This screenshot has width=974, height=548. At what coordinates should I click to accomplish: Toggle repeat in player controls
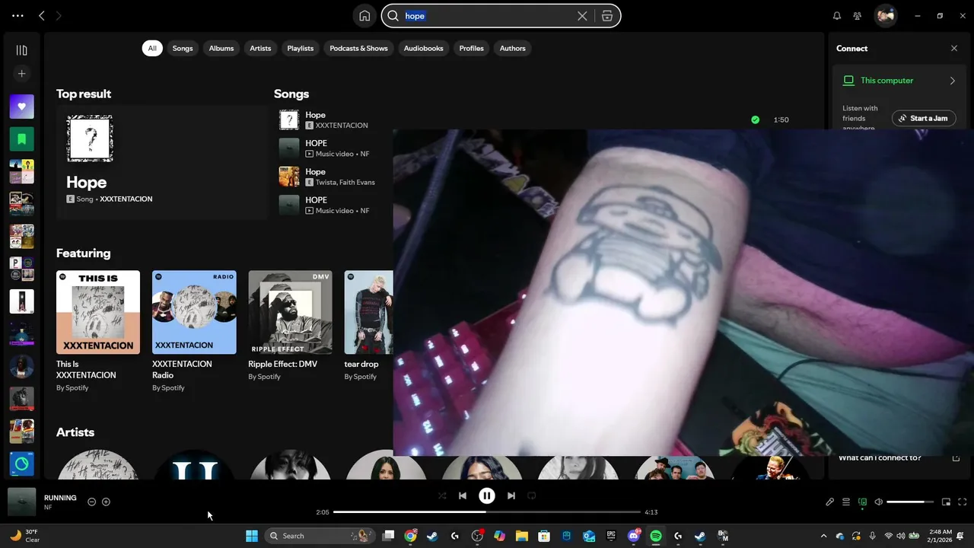[x=532, y=495]
